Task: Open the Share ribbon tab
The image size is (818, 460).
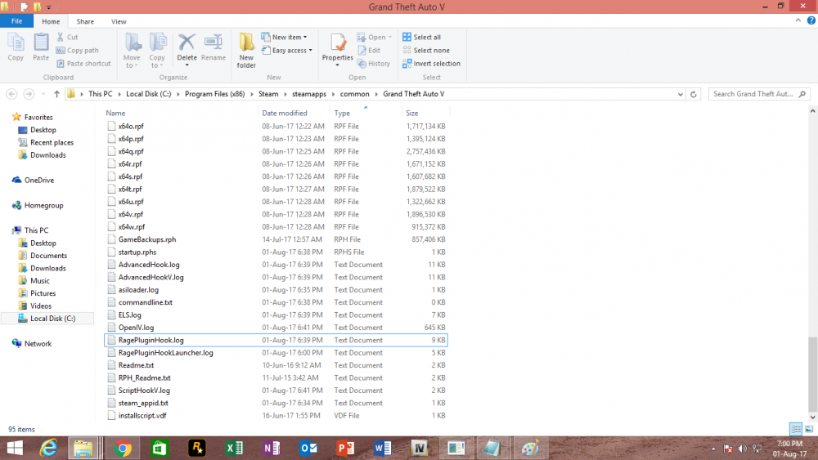Action: point(85,21)
